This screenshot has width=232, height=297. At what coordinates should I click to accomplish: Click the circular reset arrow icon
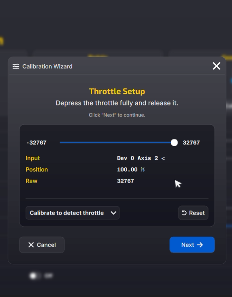coord(184,213)
